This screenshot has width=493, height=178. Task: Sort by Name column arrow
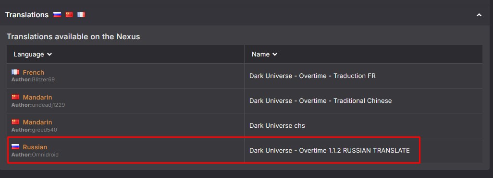[x=275, y=55]
